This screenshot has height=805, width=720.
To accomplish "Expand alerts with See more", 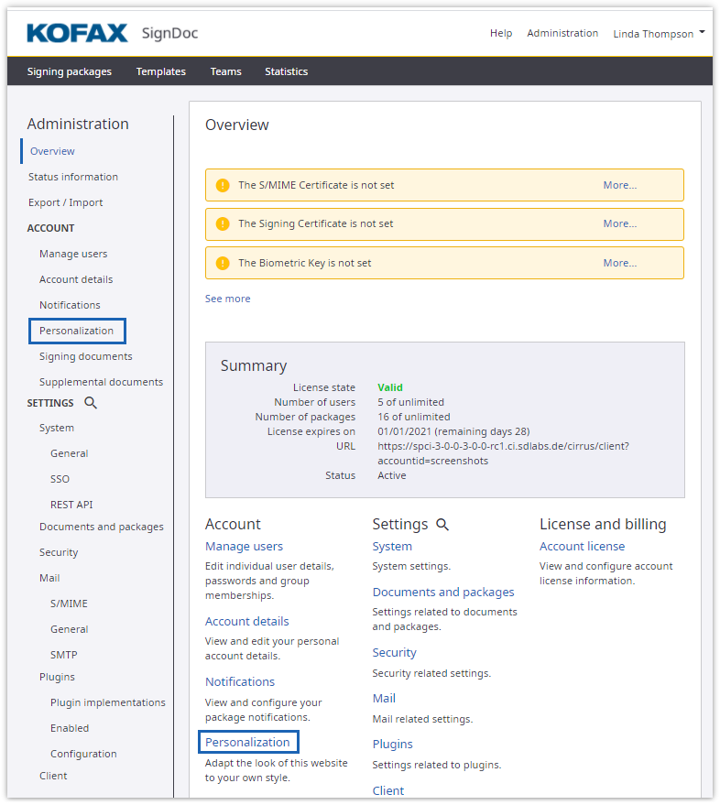I will 227,299.
